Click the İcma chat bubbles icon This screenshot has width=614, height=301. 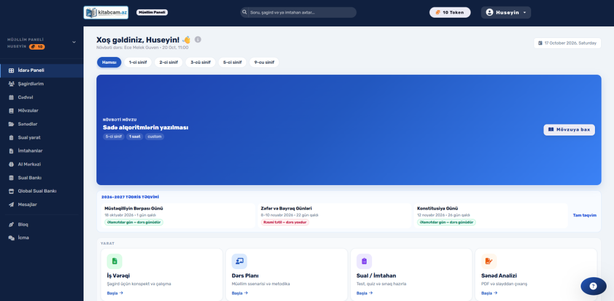pos(11,238)
